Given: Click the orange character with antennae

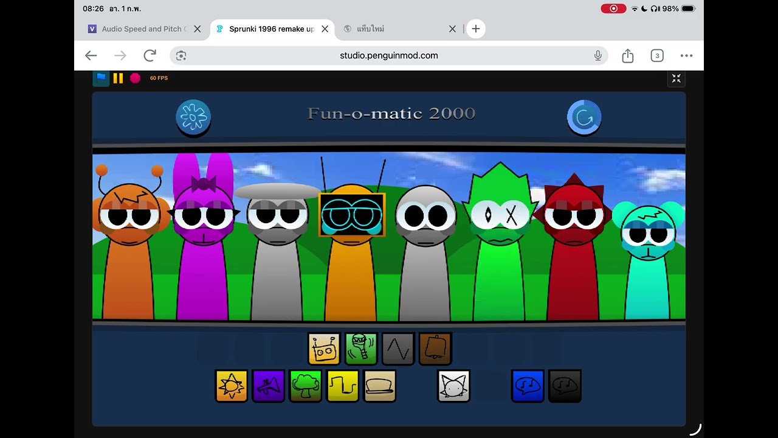Looking at the screenshot, I should pyautogui.click(x=129, y=243).
